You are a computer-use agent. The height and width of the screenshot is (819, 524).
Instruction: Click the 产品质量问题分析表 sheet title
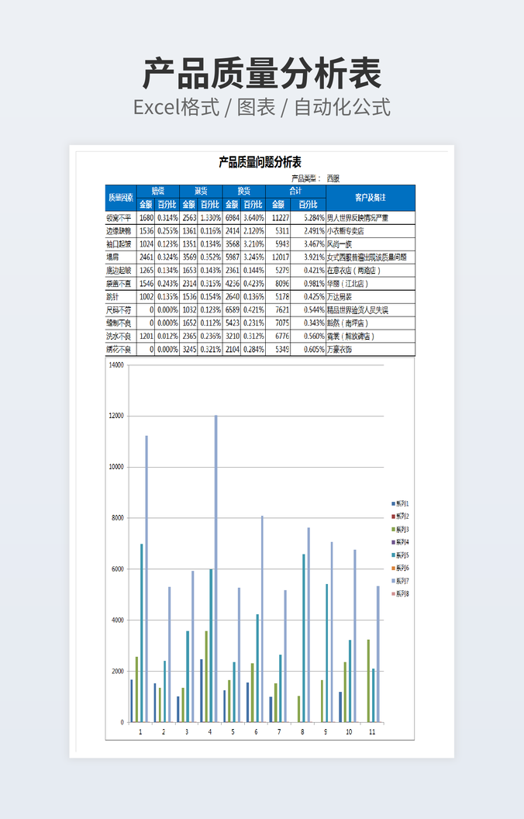point(260,163)
